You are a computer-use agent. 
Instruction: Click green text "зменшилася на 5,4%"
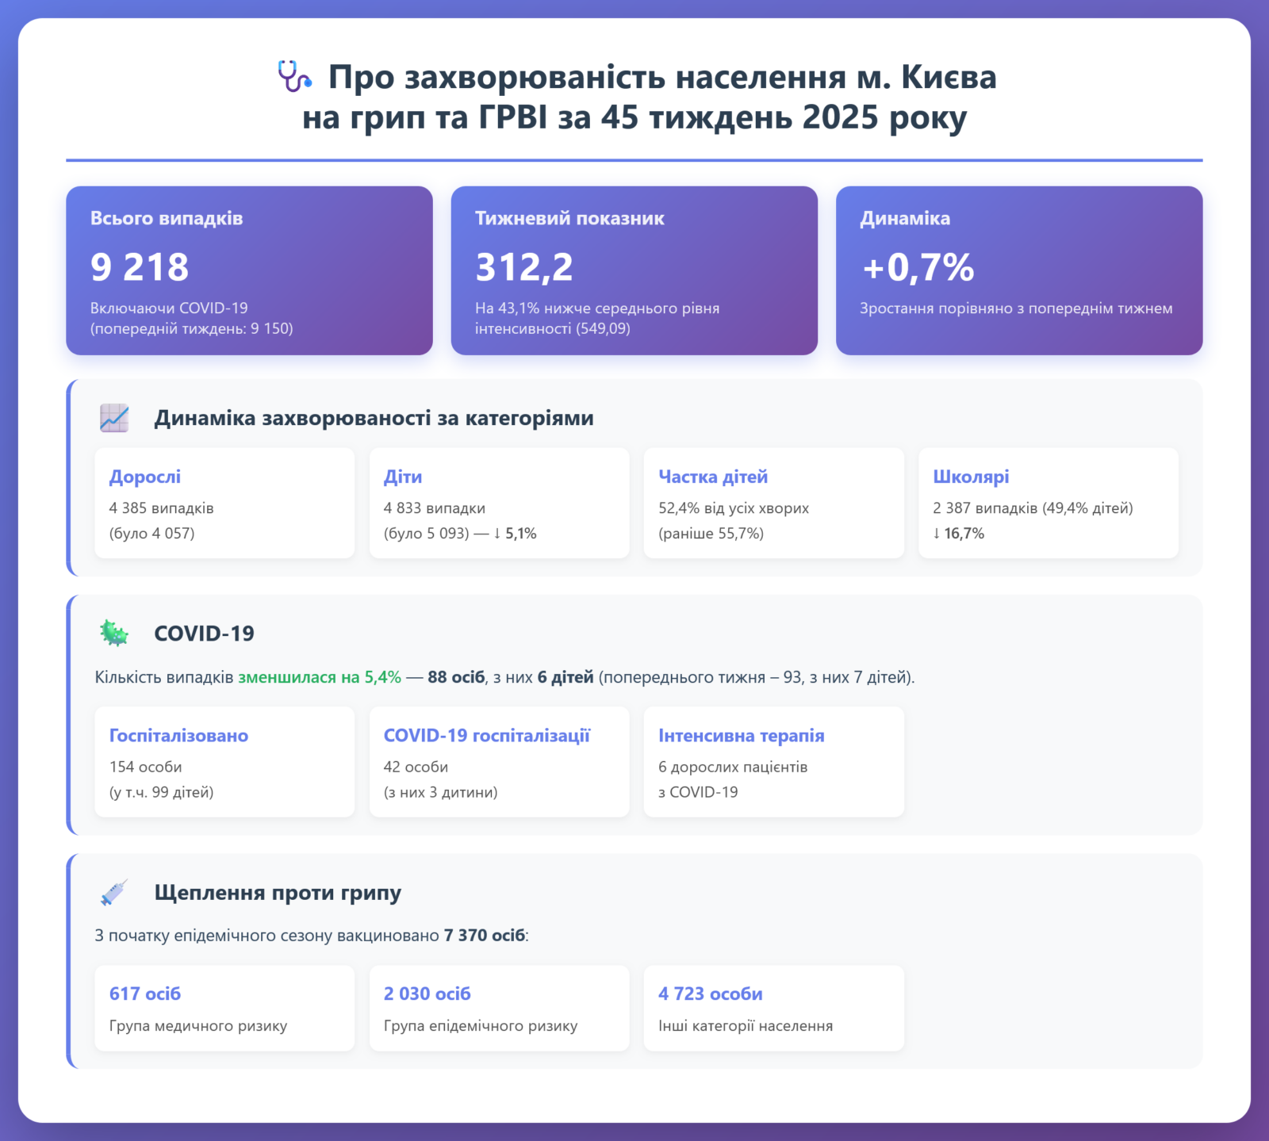point(320,677)
